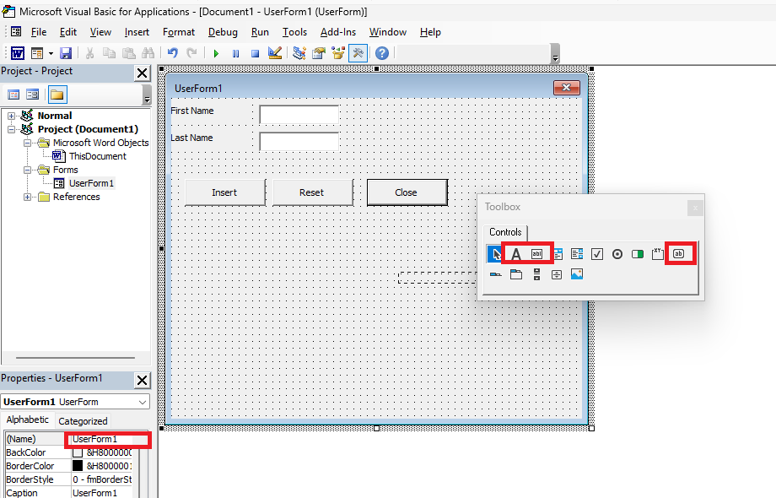Click the Controls tab in Toolbox

(x=505, y=232)
